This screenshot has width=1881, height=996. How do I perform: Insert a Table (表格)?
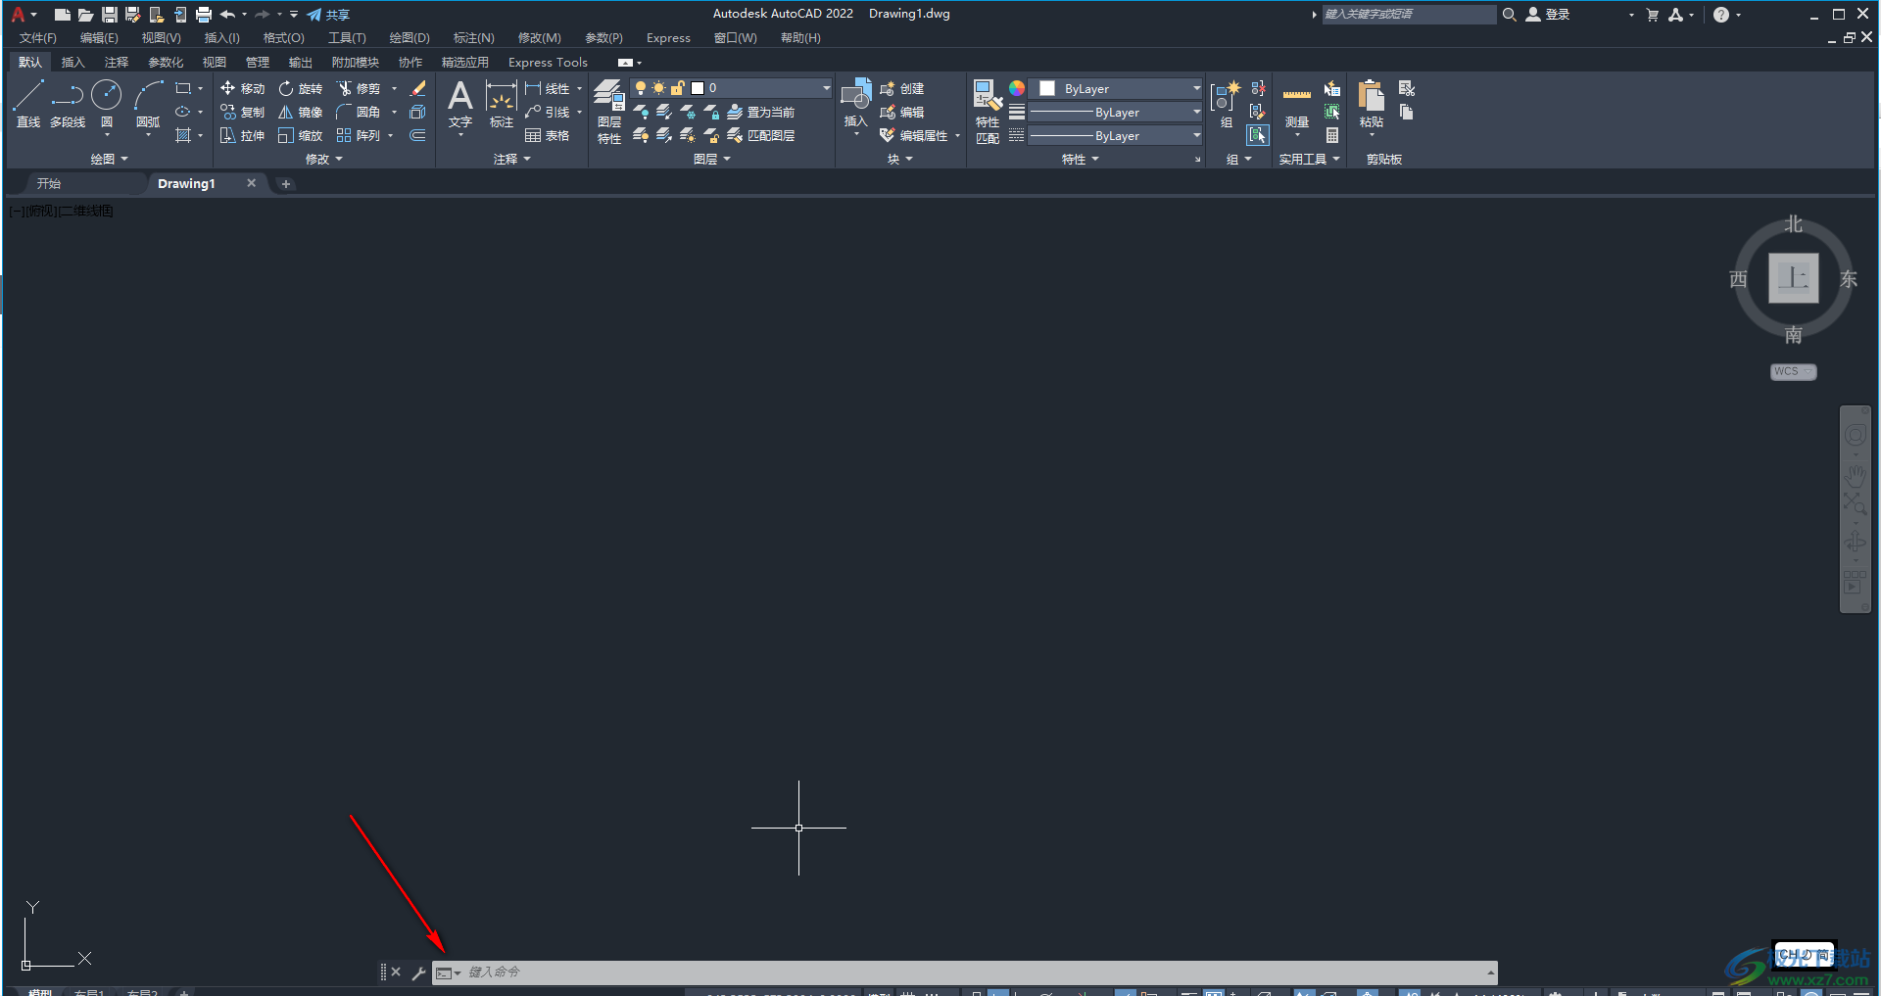pyautogui.click(x=547, y=135)
